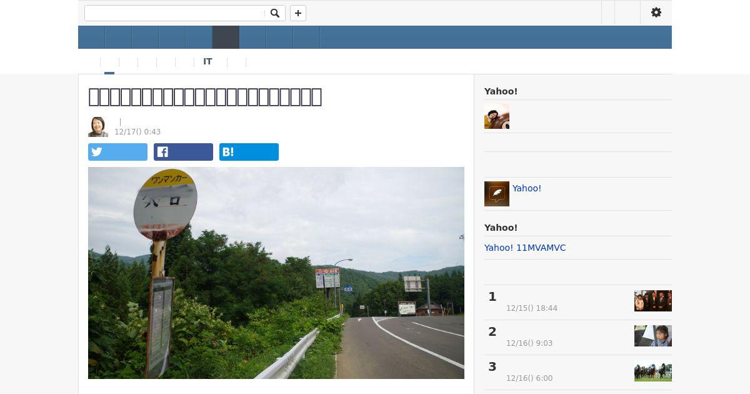Open the settings gear icon

pos(656,13)
